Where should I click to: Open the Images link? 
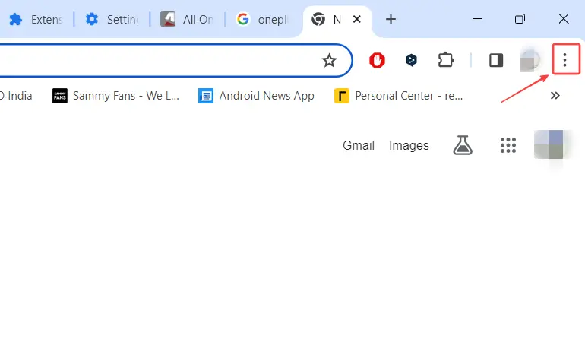click(409, 145)
